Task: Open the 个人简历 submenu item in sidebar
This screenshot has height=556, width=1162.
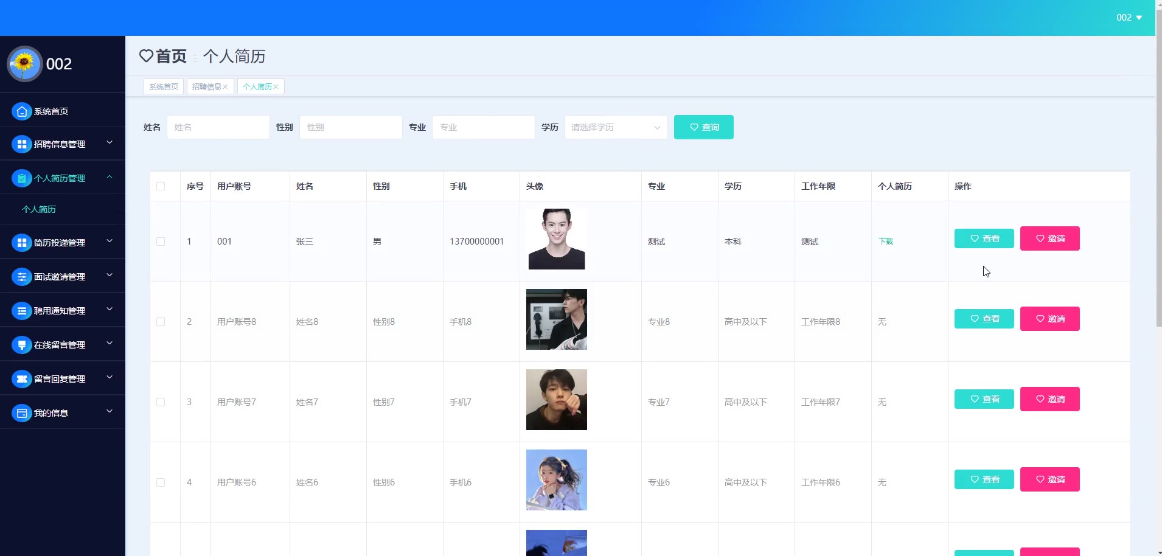Action: 39,209
